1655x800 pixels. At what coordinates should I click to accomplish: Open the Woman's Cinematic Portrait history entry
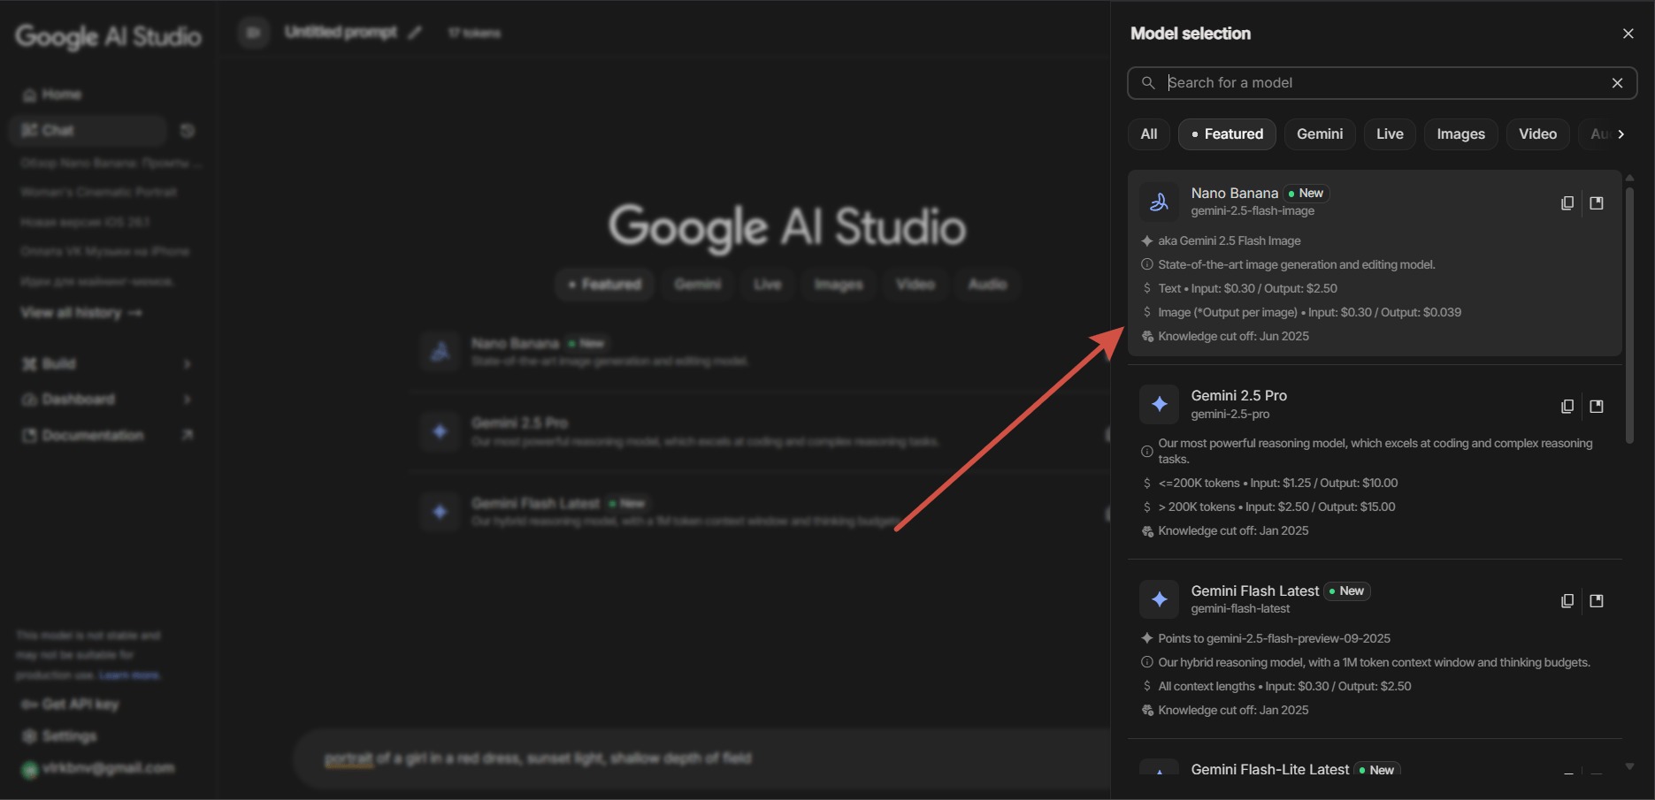pyautogui.click(x=99, y=192)
